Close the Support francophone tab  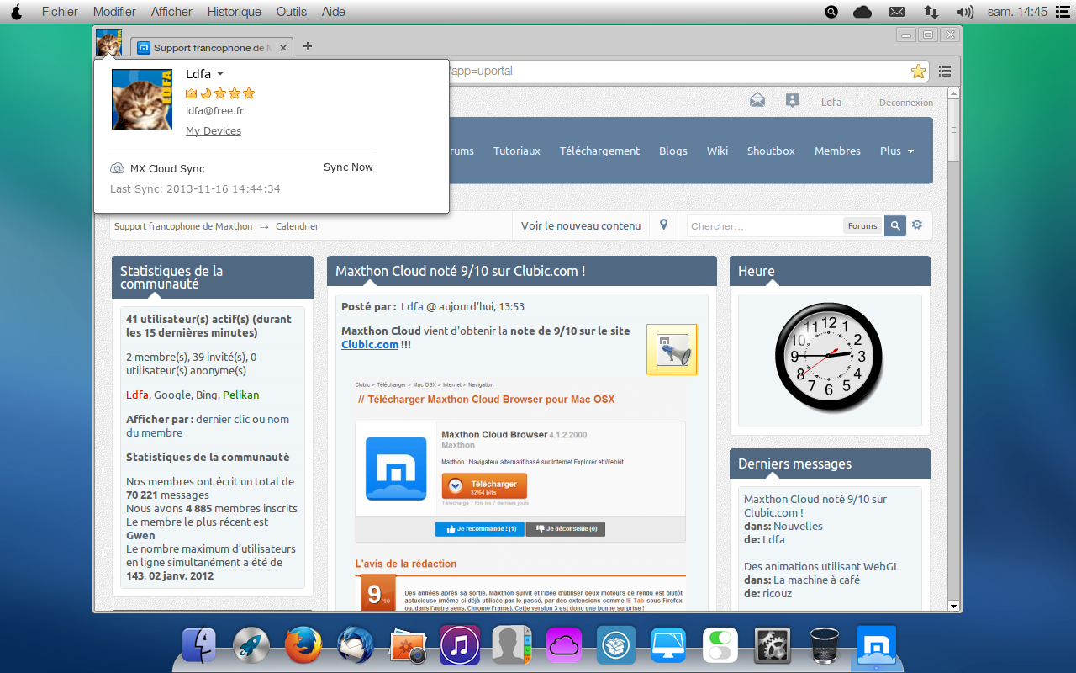click(x=283, y=48)
